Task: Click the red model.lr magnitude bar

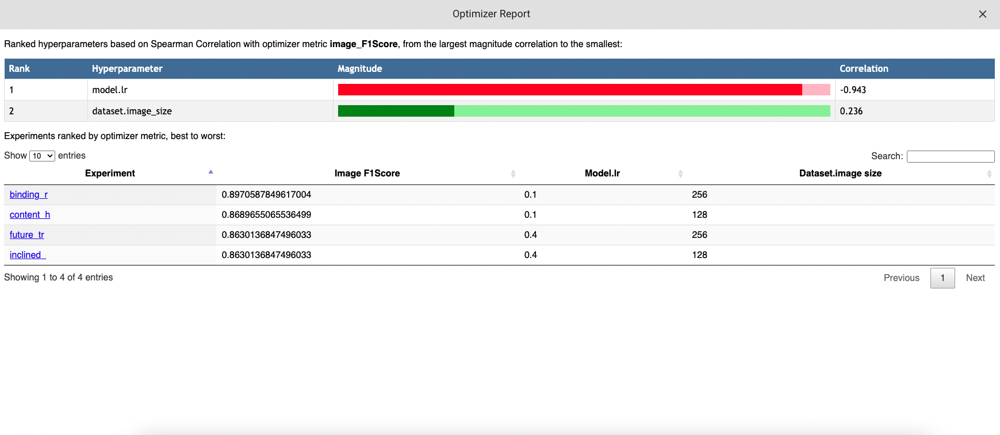Action: 569,90
